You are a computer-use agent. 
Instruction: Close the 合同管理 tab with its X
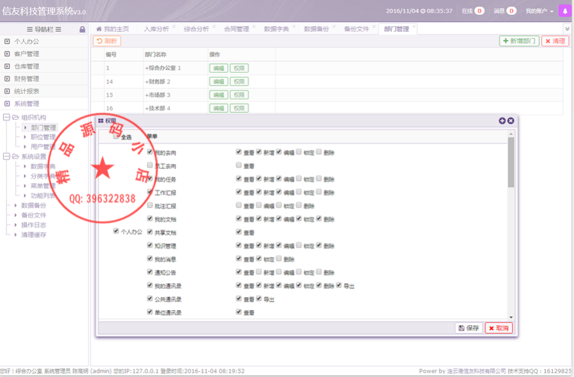click(254, 26)
